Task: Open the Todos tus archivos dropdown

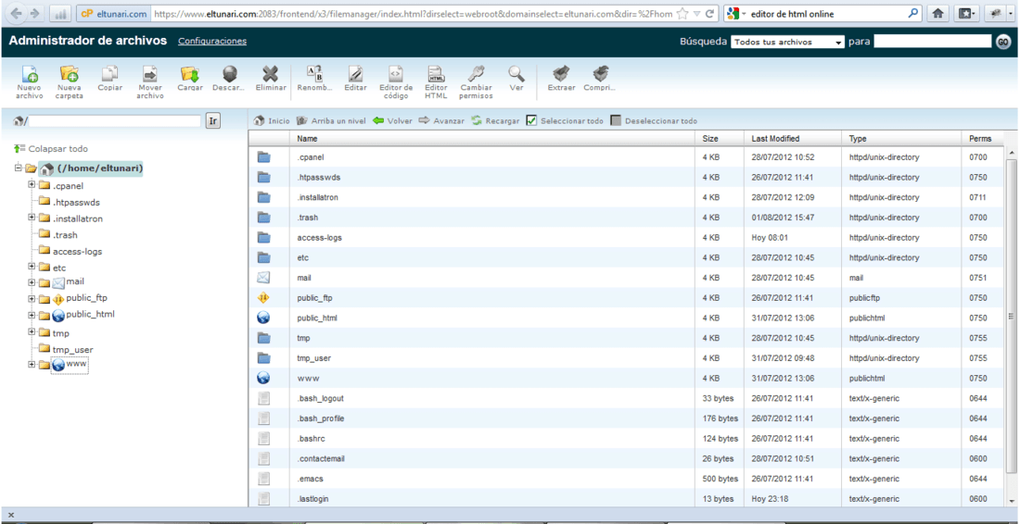Action: tap(788, 42)
